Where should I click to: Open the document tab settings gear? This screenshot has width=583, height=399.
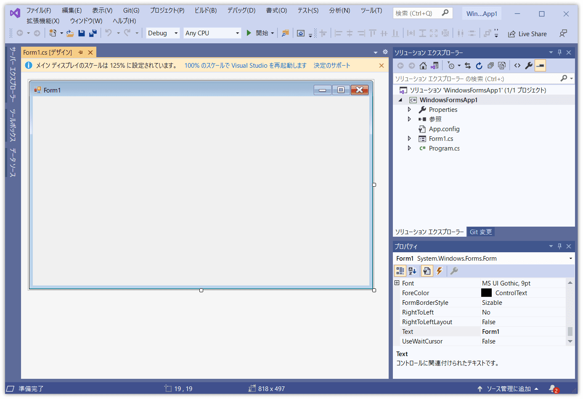[385, 52]
